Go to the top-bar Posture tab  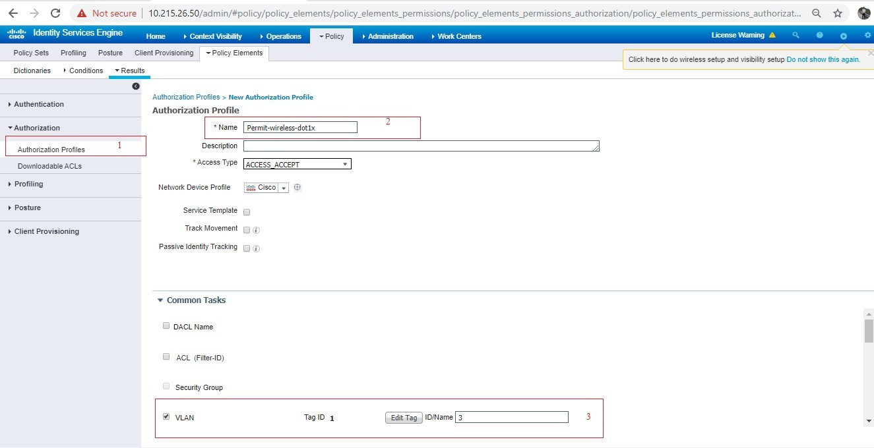[110, 53]
